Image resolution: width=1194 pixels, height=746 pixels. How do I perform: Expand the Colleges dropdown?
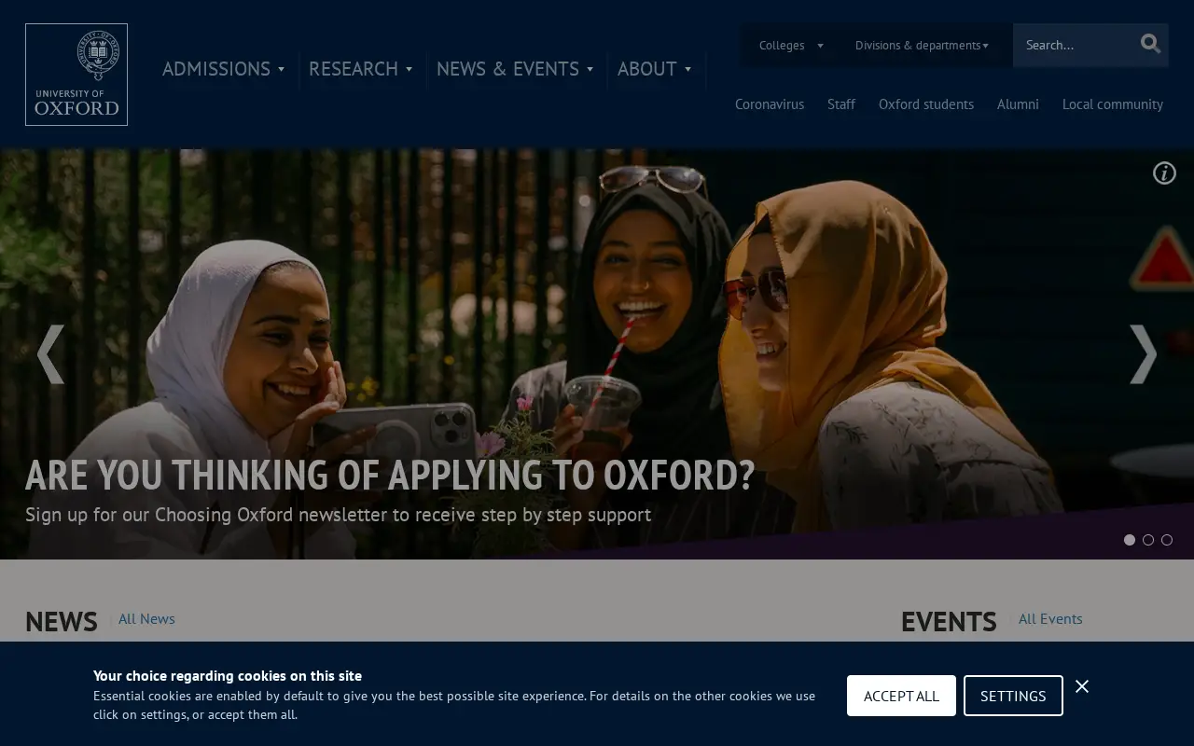pos(791,45)
